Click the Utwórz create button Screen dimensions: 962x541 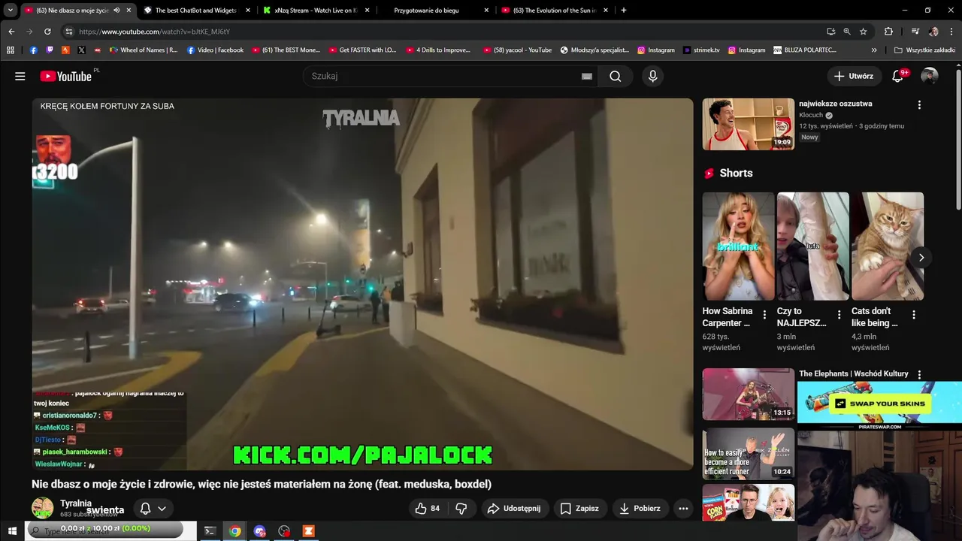coord(854,76)
